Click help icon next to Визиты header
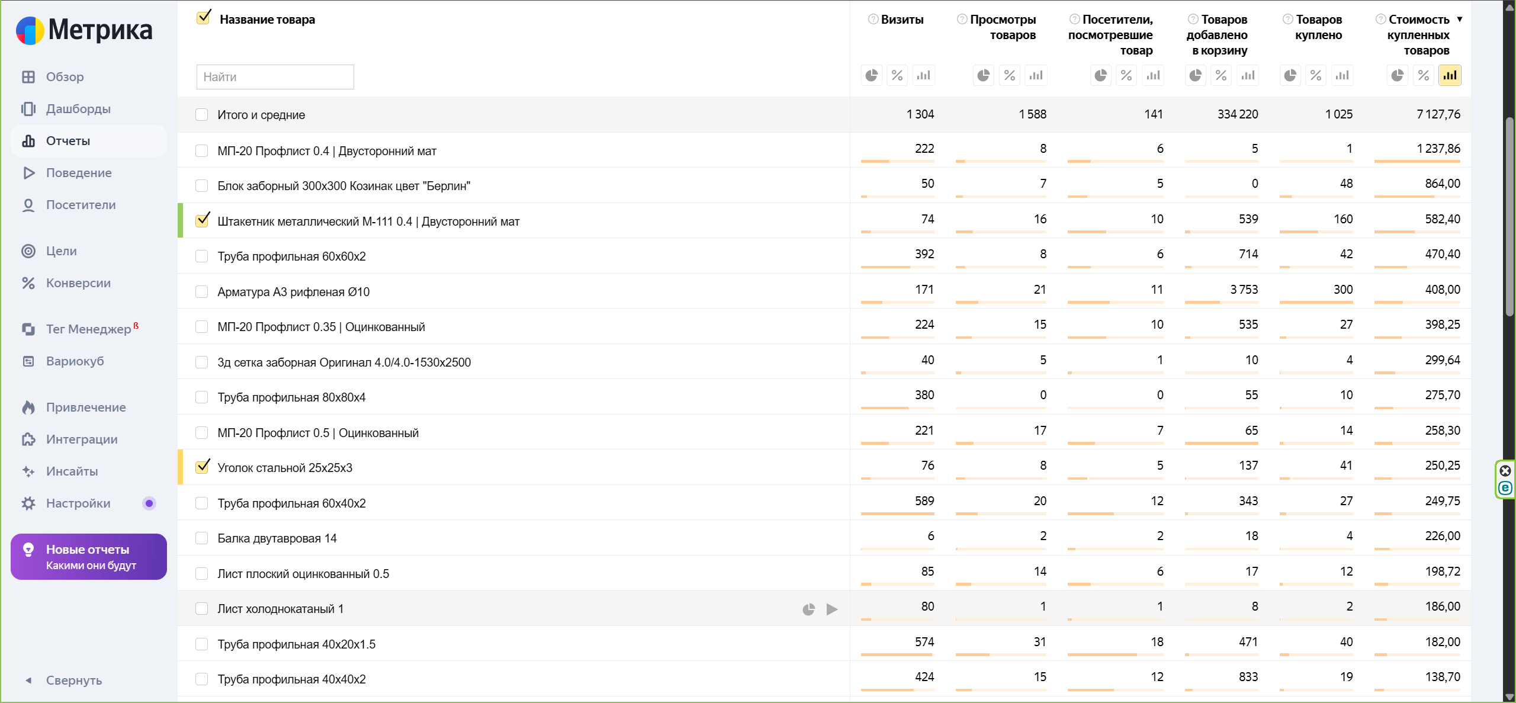 873,19
